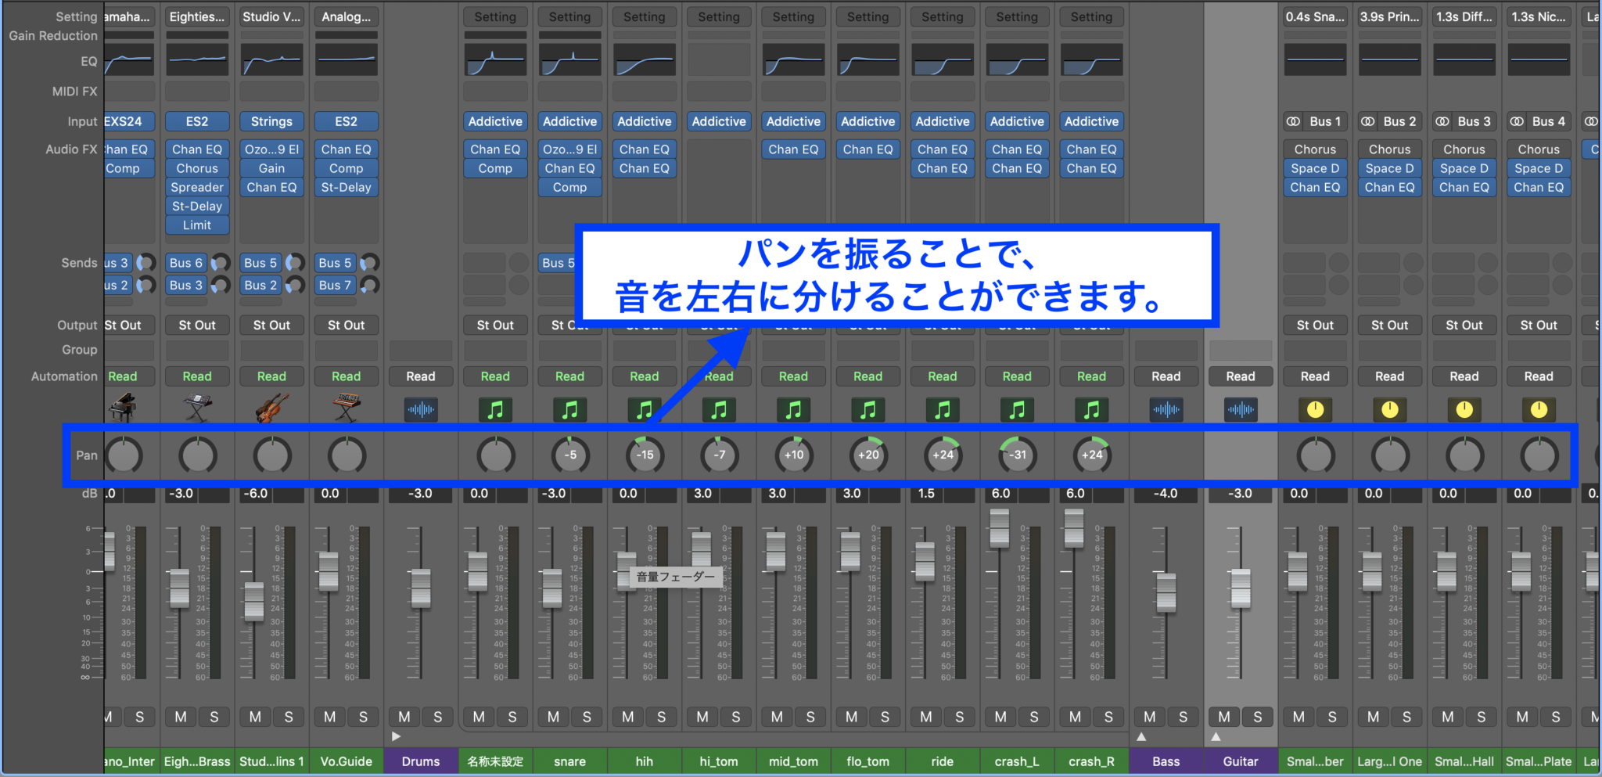Image resolution: width=1602 pixels, height=777 pixels.
Task: Solo the Bass channel
Action: pyautogui.click(x=1184, y=717)
